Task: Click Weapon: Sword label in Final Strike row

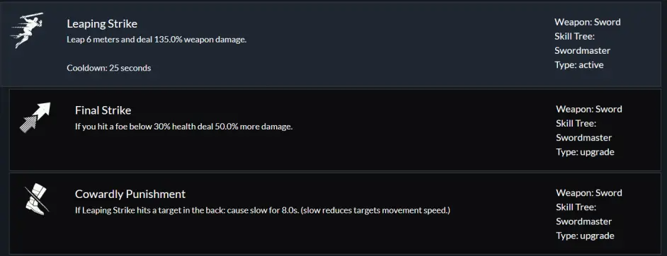Action: click(x=588, y=109)
